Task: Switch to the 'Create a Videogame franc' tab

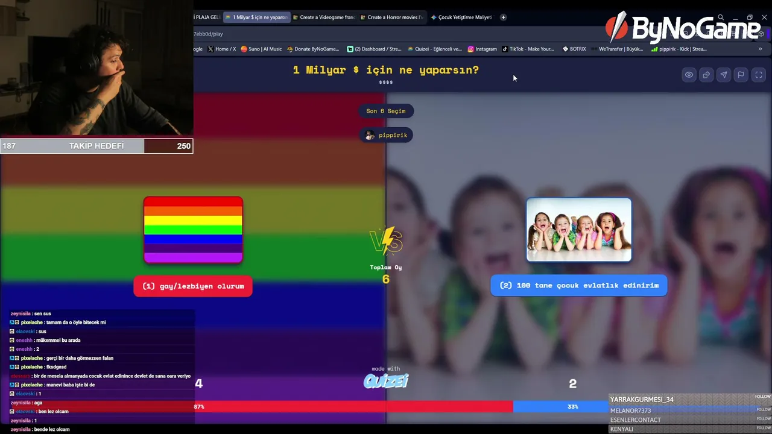Action: coord(324,17)
